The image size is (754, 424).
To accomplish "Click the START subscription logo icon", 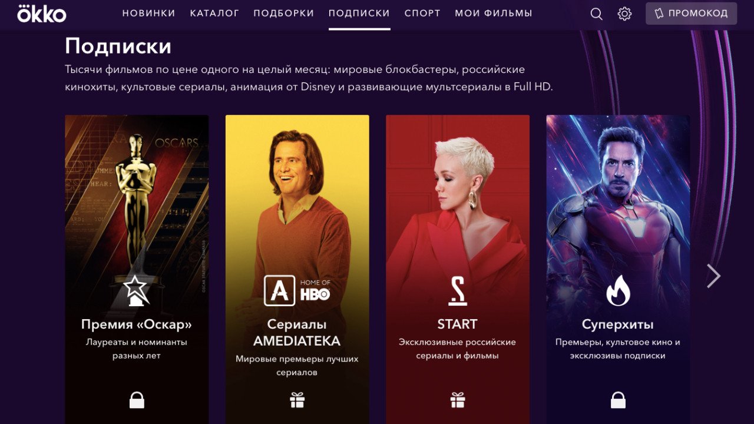I will (x=458, y=291).
